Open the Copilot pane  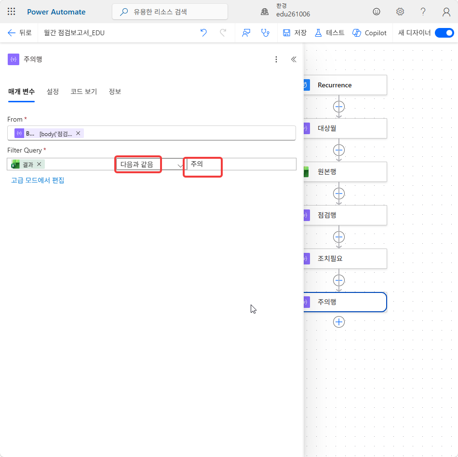tap(369, 33)
